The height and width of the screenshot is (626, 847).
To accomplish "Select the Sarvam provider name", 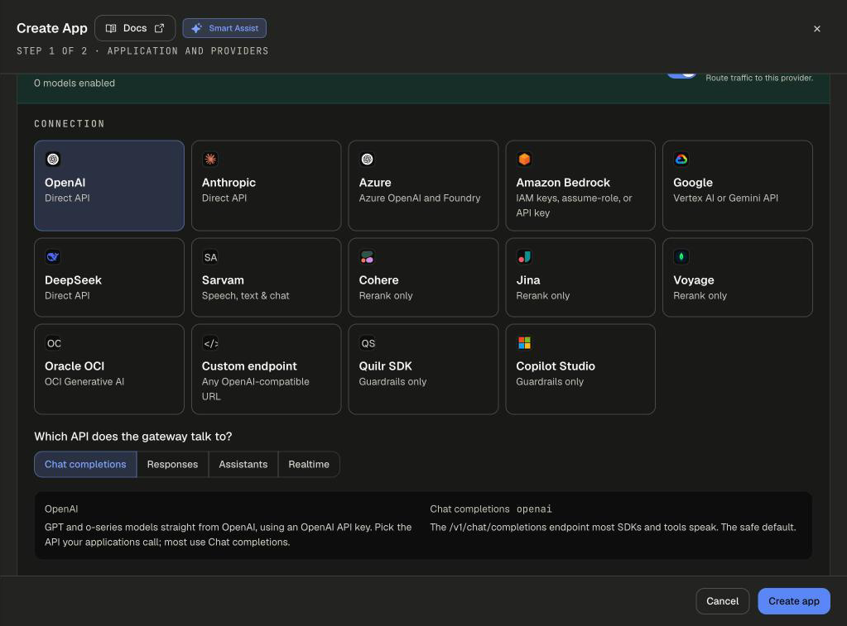I will point(223,280).
